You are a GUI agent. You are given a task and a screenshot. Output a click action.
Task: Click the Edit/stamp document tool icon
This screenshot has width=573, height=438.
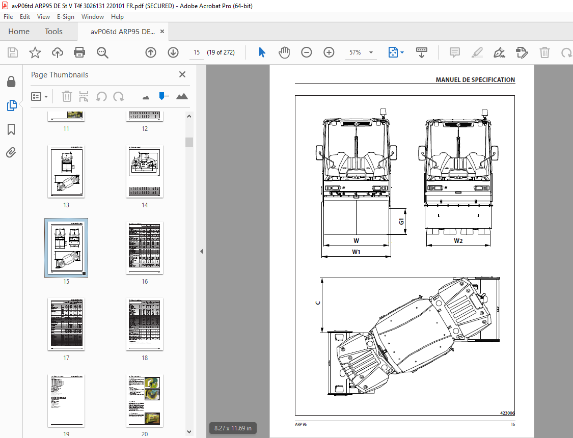(522, 52)
